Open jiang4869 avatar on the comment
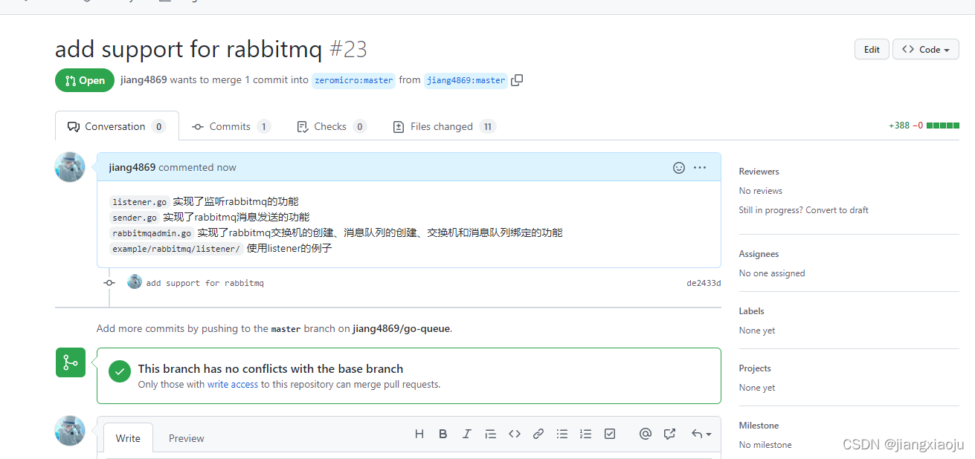 click(70, 167)
